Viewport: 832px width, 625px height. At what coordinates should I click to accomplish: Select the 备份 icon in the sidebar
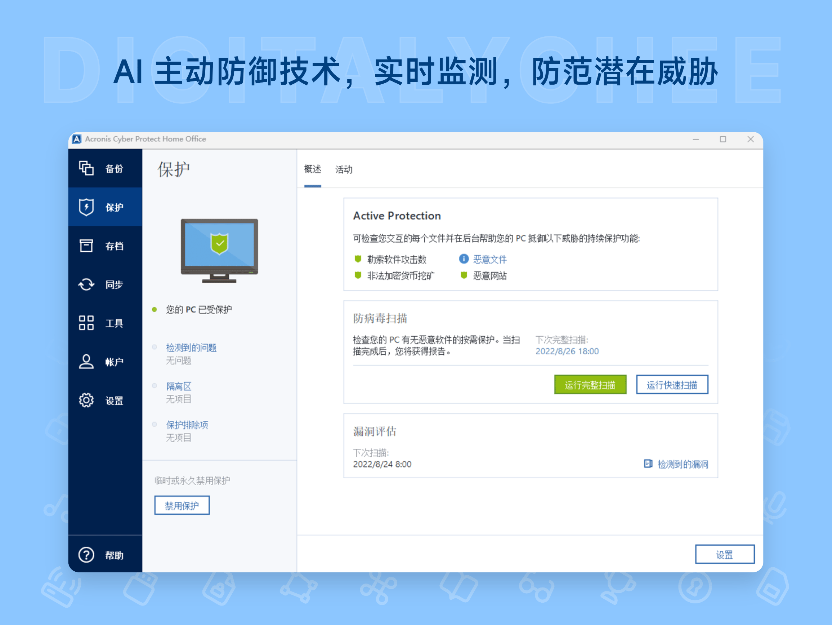(x=86, y=169)
